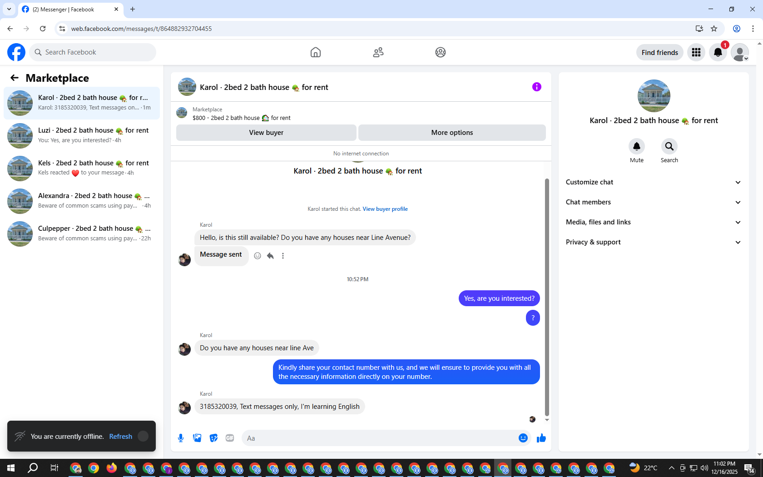Open the Karol marketplace conversation
This screenshot has height=477, width=763.
click(82, 103)
